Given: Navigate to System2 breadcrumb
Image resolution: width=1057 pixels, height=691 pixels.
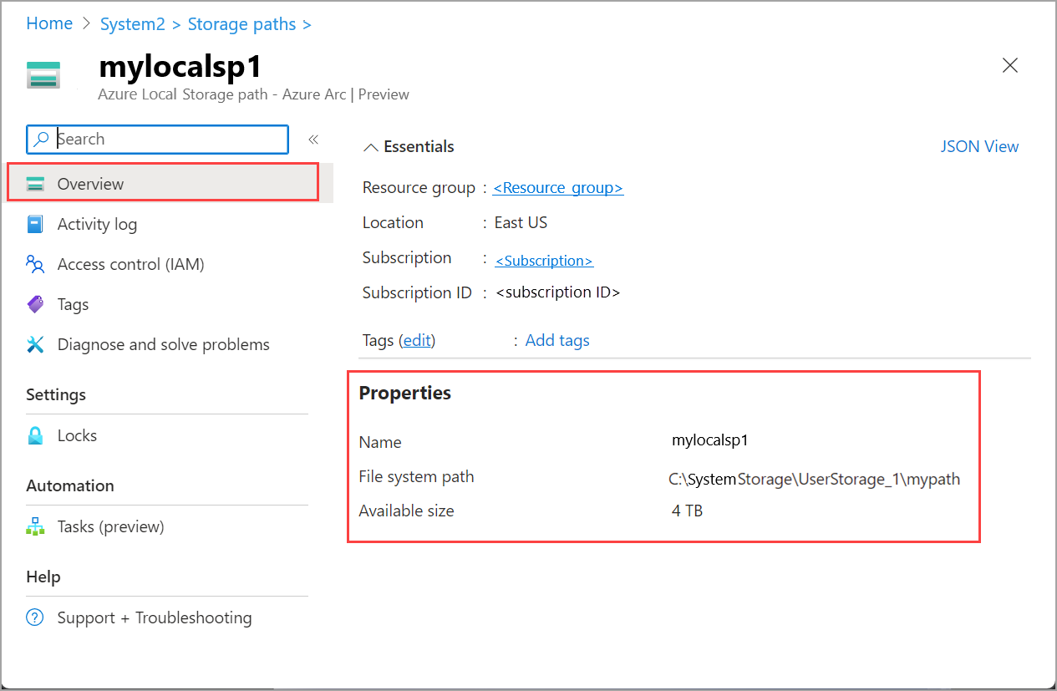Looking at the screenshot, I should [133, 24].
